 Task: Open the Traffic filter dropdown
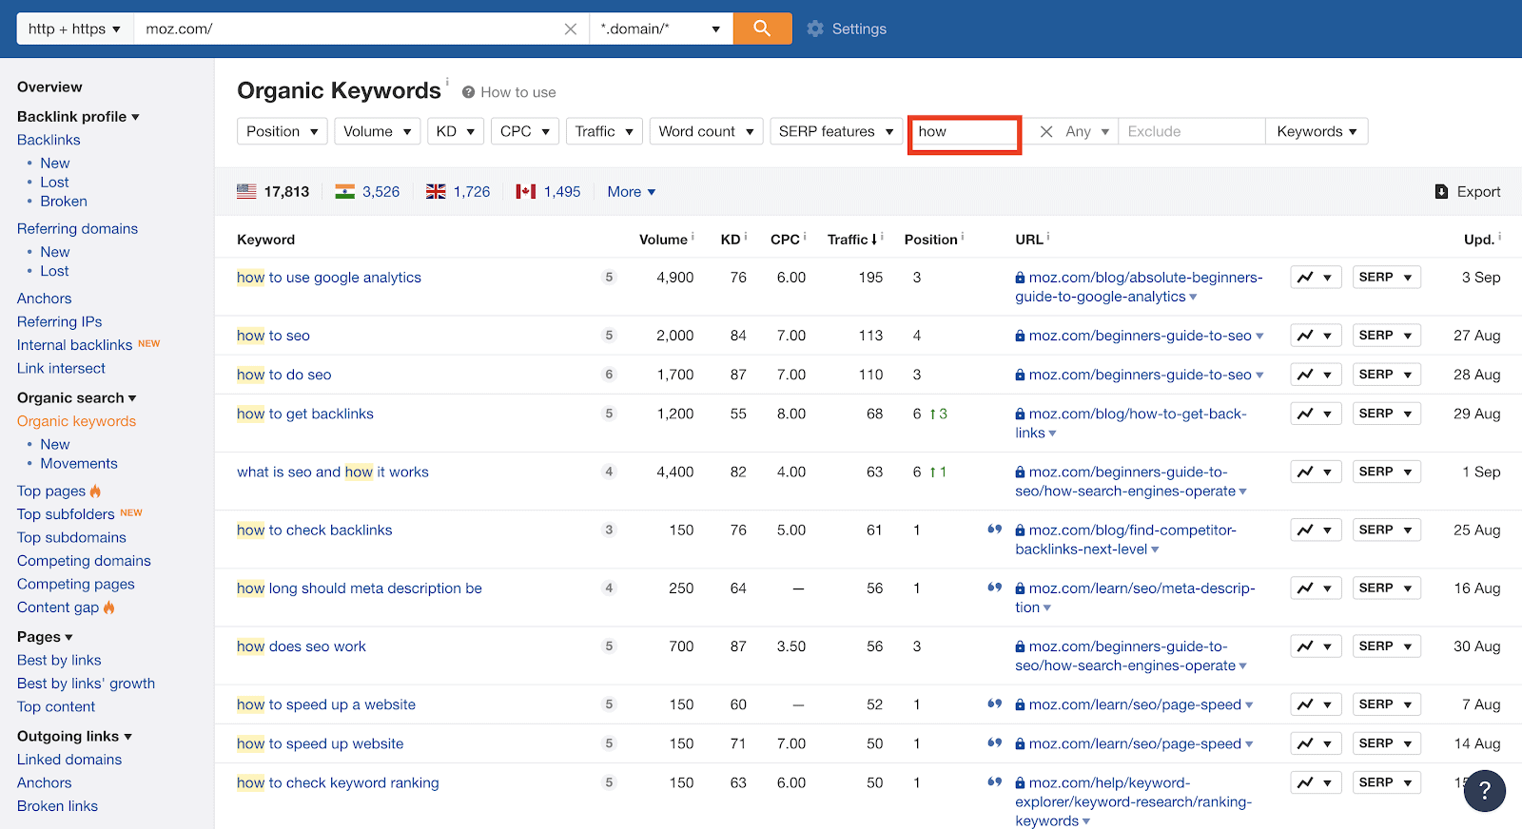tap(604, 131)
